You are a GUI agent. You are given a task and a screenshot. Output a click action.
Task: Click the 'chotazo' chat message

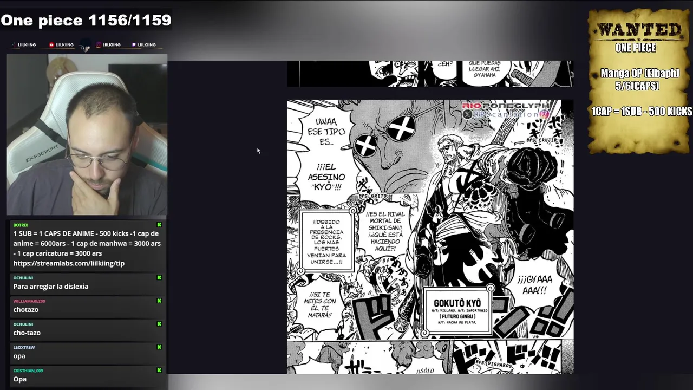(26, 310)
